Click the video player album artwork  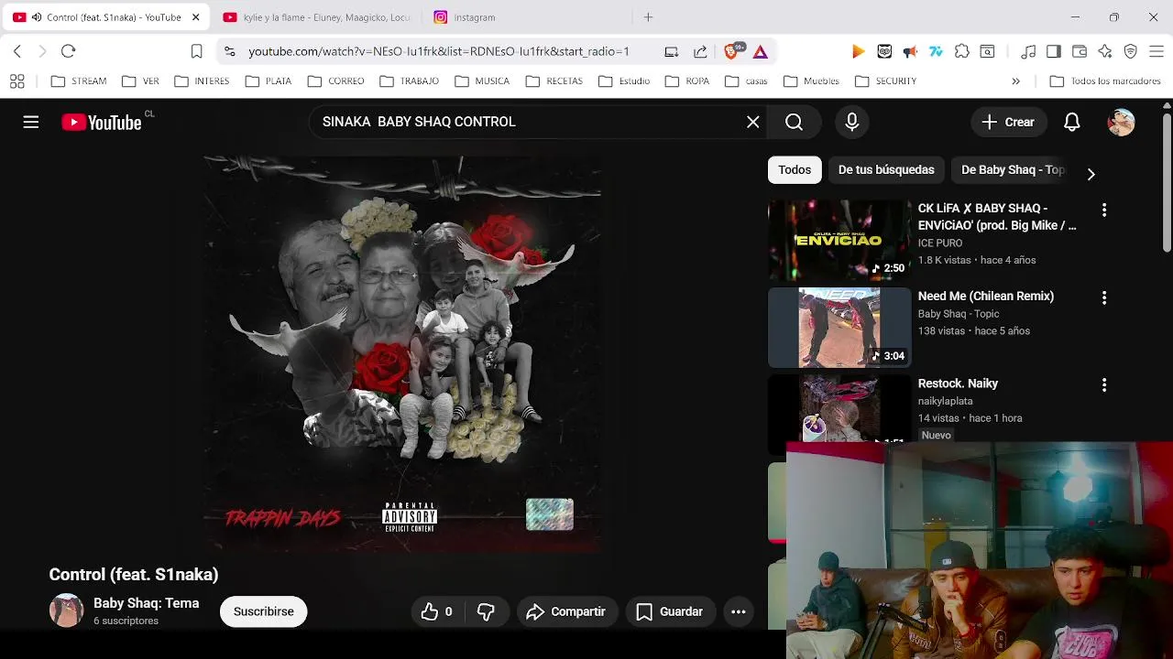point(402,354)
